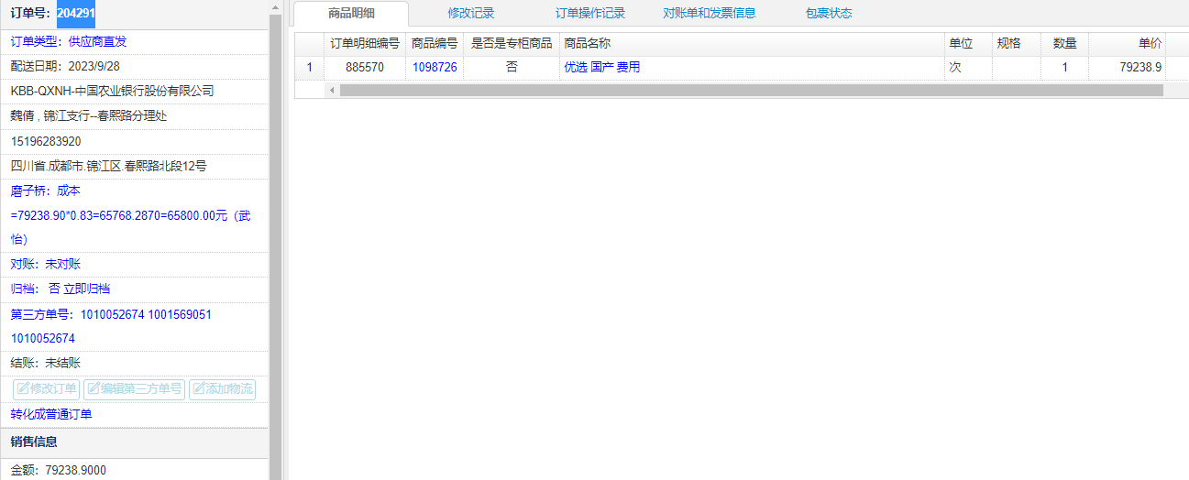Click the 是否是专柜商品 column header

pos(512,43)
